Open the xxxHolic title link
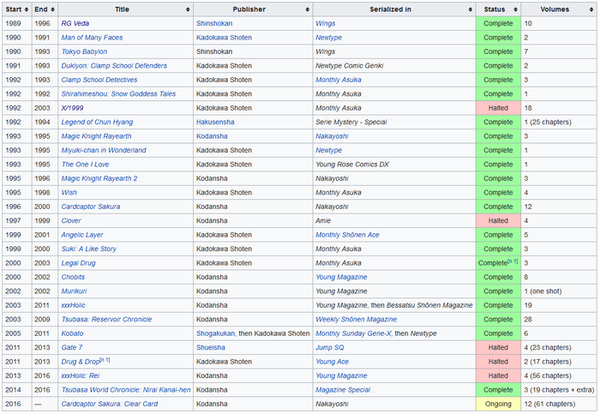Screen dimensions: 600x414 coord(74,305)
